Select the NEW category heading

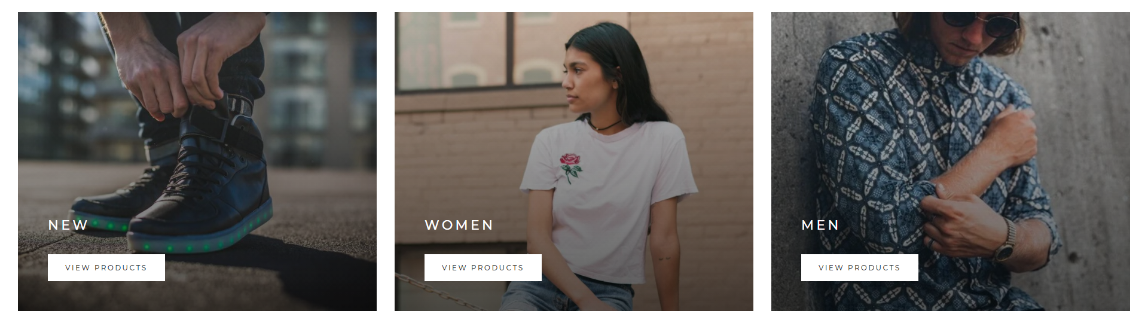click(x=68, y=225)
